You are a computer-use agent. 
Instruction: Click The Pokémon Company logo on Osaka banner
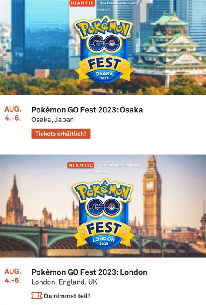coord(119,3)
